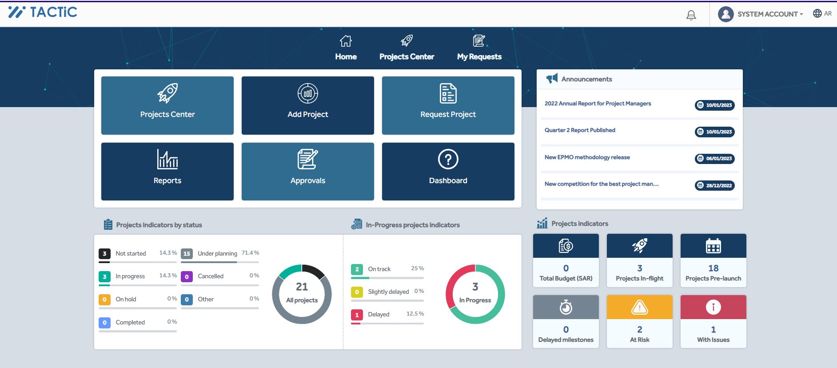Open My Requests in top navigation
The height and width of the screenshot is (368, 837).
[479, 57]
